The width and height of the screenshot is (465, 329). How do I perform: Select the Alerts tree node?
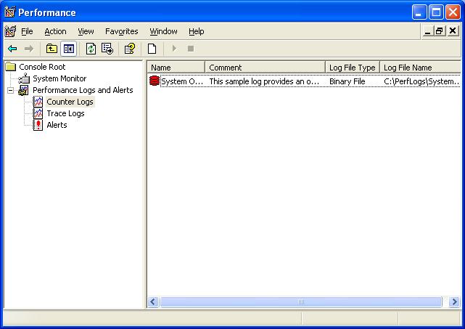[x=57, y=125]
